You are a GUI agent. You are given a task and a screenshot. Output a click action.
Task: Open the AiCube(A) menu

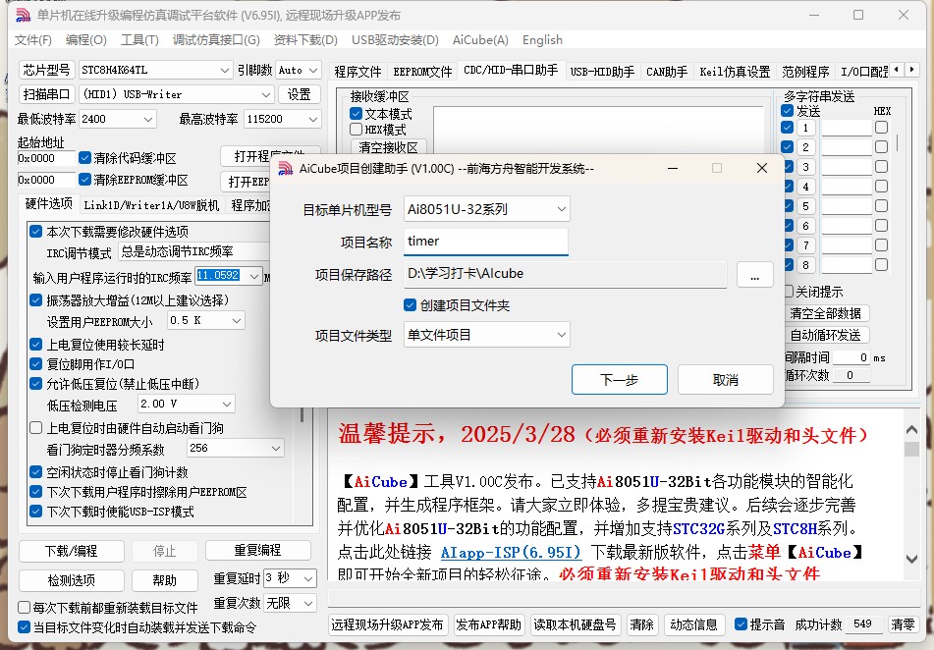480,40
